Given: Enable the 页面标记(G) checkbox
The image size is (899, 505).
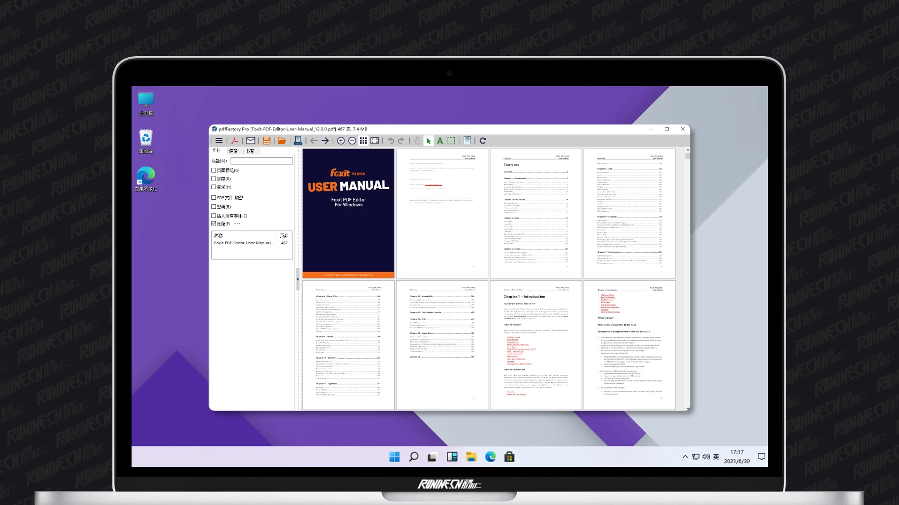Looking at the screenshot, I should click(214, 170).
